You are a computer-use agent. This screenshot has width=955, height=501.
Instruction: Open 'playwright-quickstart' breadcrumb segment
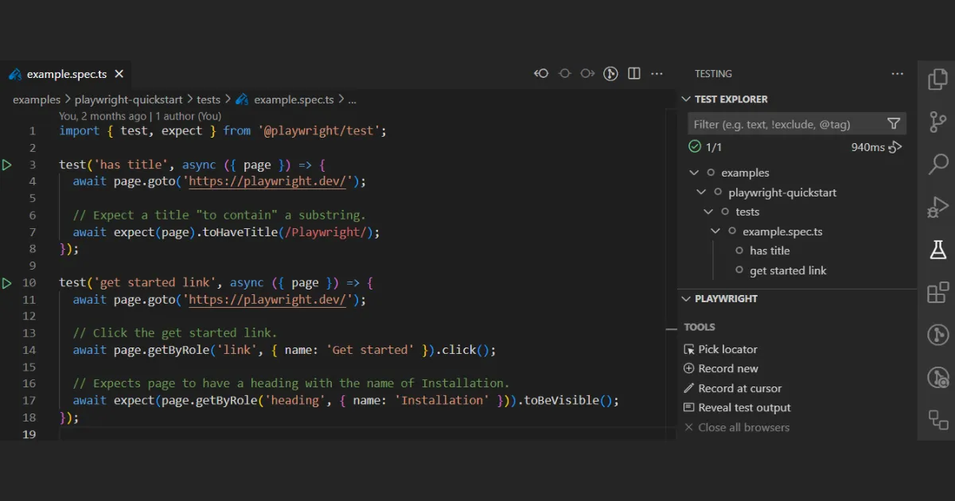click(x=129, y=100)
